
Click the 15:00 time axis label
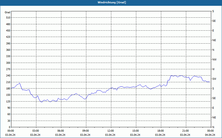[136, 131]
